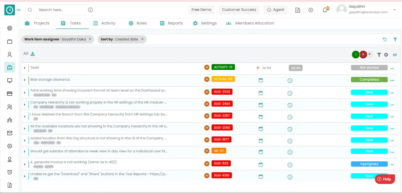Switch to the Reports tab
Image resolution: width=402 pixels, height=193 pixels.
click(x=171, y=23)
